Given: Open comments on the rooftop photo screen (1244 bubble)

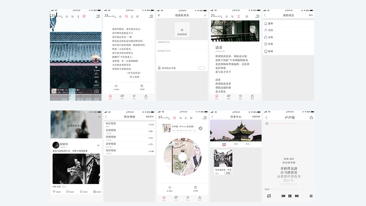Looking at the screenshot, I should point(96,74).
